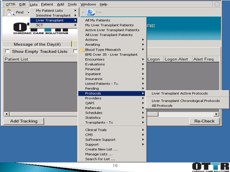Expand Intestine Transplant submenu
The image size is (230, 172).
tap(54, 15)
